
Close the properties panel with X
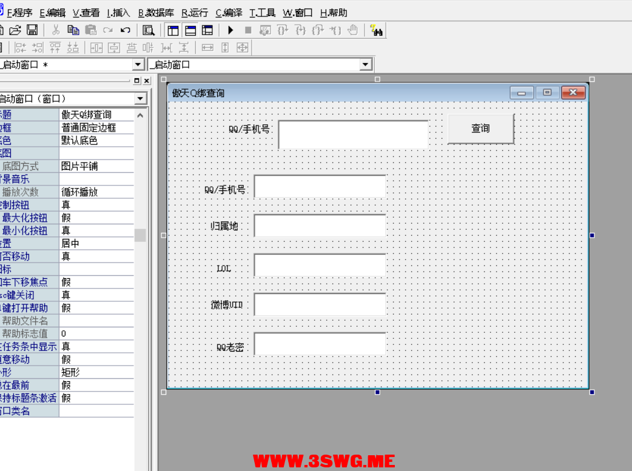147,81
